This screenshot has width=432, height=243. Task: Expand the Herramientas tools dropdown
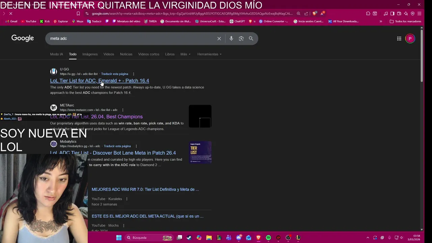click(209, 54)
